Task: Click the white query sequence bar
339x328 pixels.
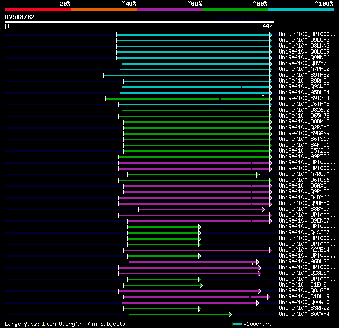Action: (x=140, y=22)
